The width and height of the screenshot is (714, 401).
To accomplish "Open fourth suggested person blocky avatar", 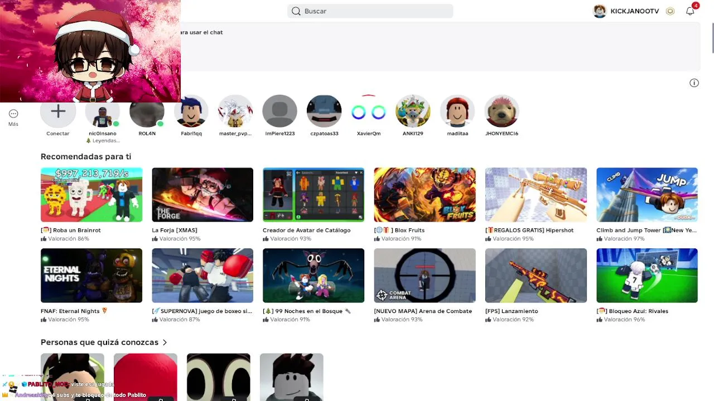I will [x=292, y=377].
